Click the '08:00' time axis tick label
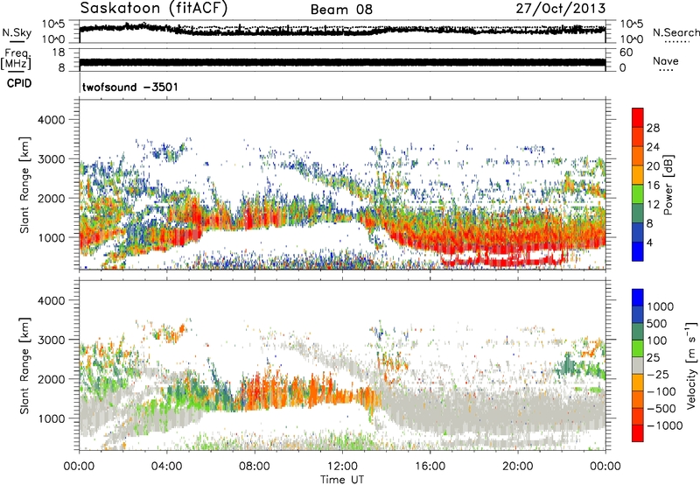700x485 pixels. coord(255,467)
